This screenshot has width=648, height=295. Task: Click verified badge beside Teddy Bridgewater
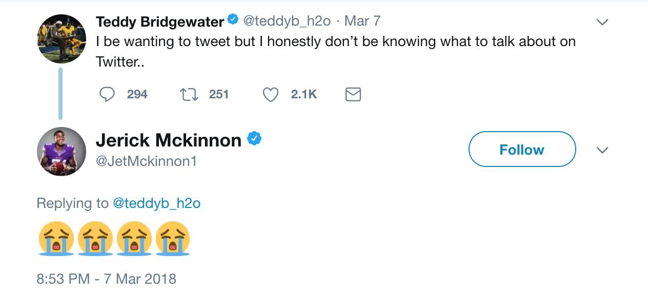(233, 20)
